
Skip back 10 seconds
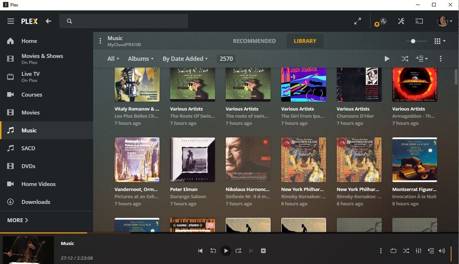click(213, 251)
